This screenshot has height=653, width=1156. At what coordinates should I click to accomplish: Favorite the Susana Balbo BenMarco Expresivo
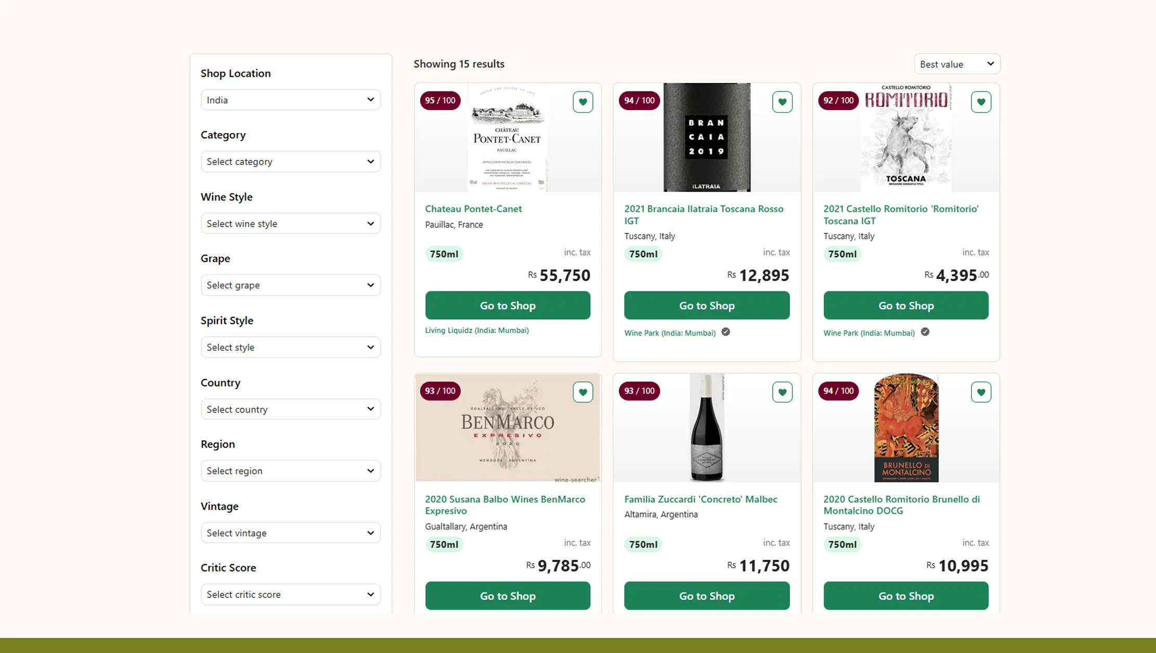[x=583, y=392]
